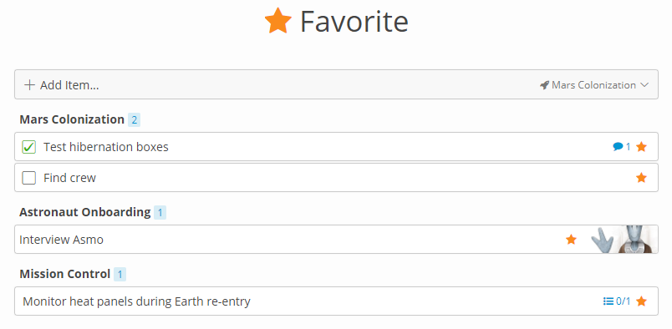Uncheck the Test hibernation boxes checkbox
This screenshot has height=329, width=672.
point(28,147)
